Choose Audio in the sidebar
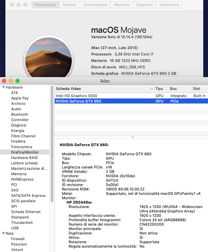This screenshot has height=252, width=208. (x=16, y=109)
